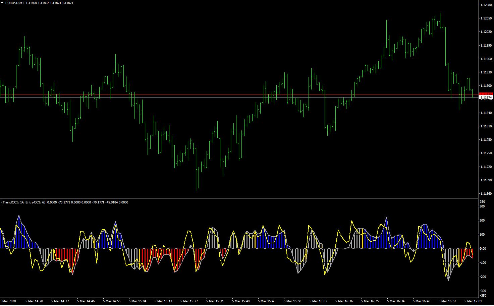Click the -300 level on indicator scale
The image size is (494, 306).
(x=483, y=291)
